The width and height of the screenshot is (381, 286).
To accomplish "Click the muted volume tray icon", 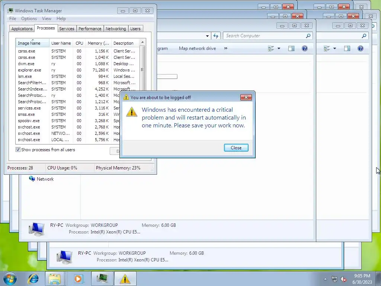I will pyautogui.click(x=343, y=279).
